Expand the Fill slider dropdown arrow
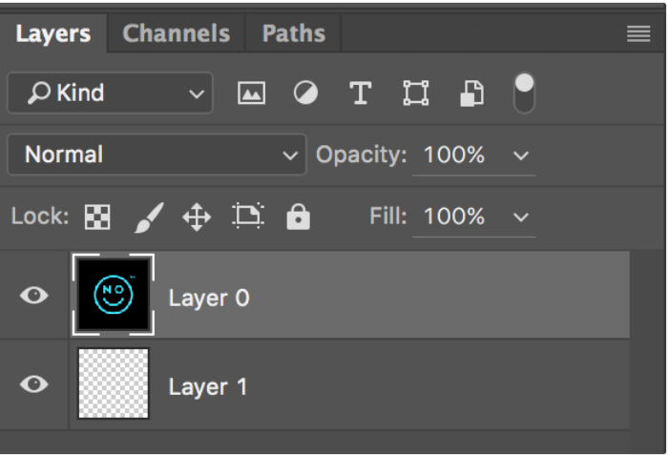Viewport: 668px width, 455px height. 521,217
